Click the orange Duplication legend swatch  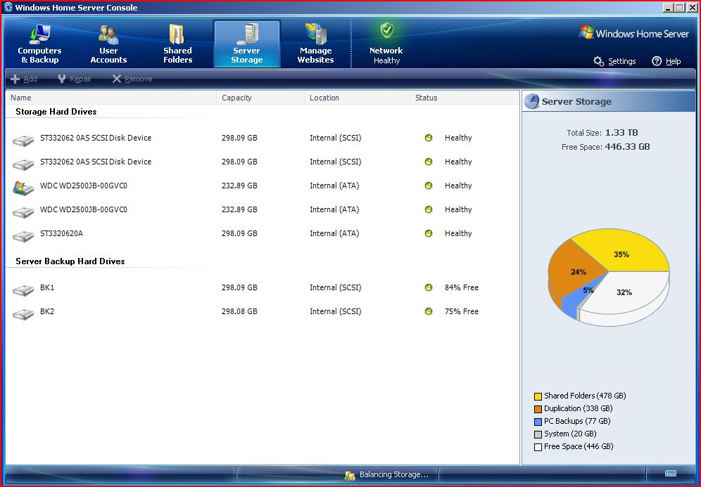tap(538, 409)
